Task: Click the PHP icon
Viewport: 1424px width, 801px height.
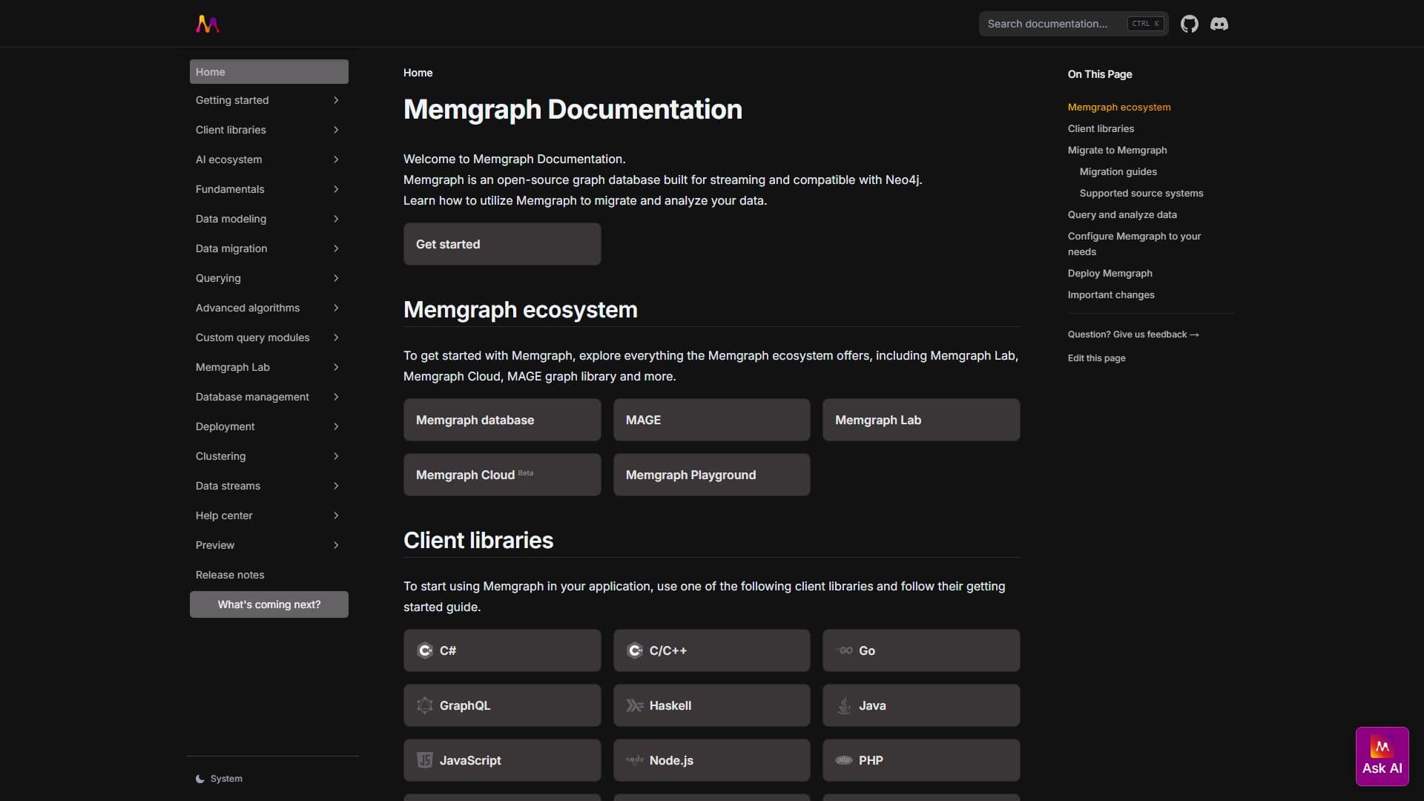Action: pos(845,760)
